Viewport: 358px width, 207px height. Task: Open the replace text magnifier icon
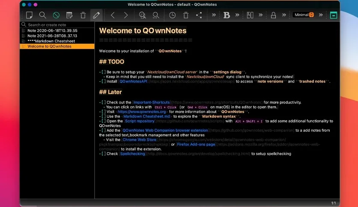[156, 15]
